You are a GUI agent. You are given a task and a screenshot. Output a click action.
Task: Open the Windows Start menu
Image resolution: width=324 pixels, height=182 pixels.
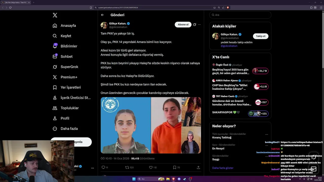pyautogui.click(x=134, y=179)
